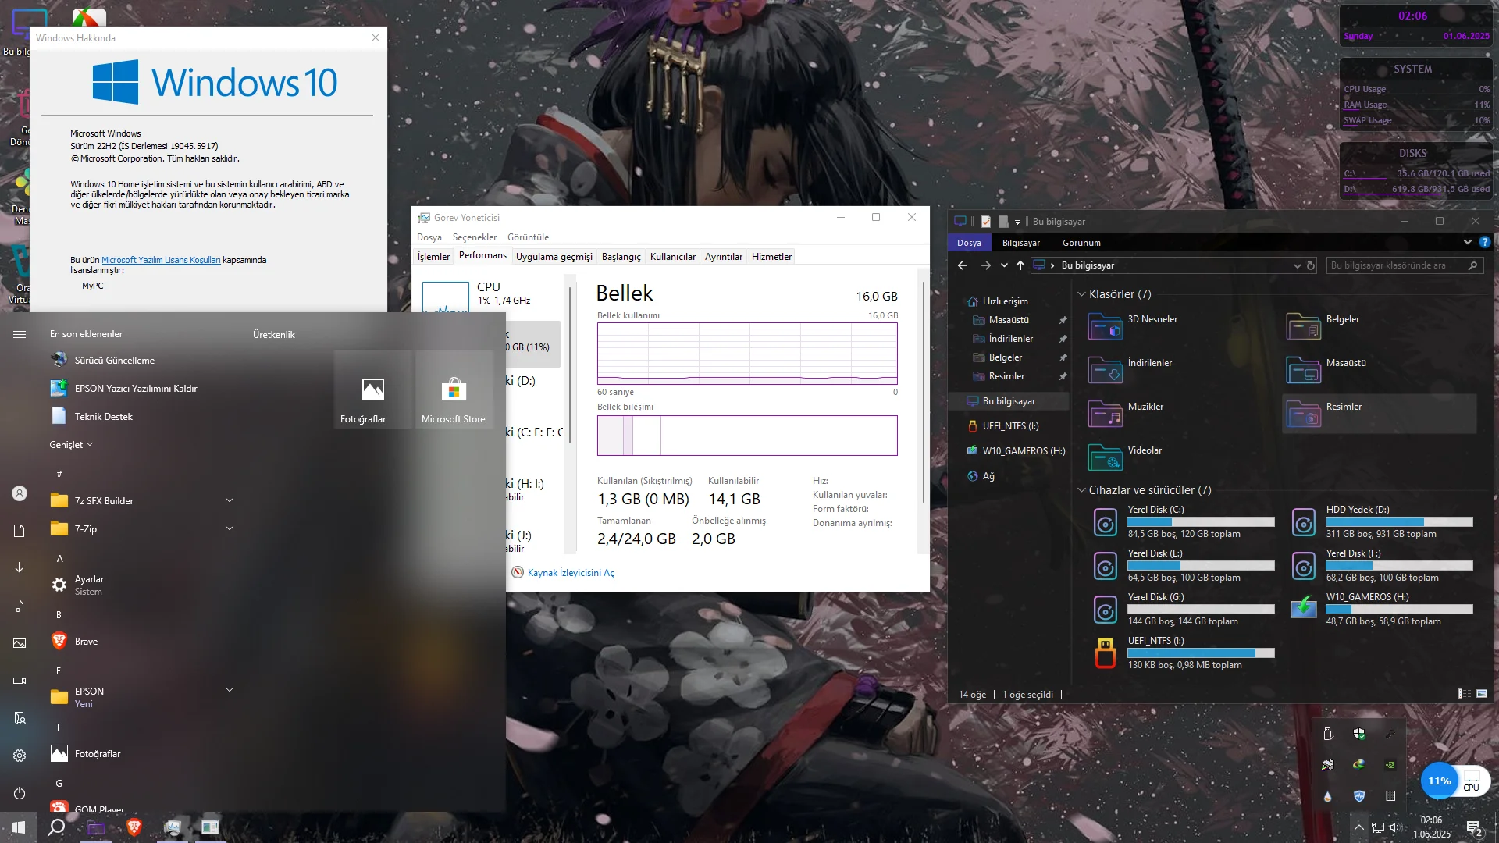The image size is (1499, 843).
Task: Open the Microsoft Store tile
Action: 454,389
